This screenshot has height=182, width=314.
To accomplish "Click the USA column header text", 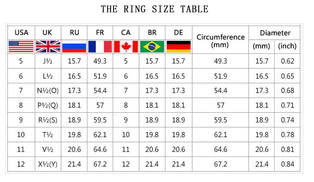I will coord(21,33).
